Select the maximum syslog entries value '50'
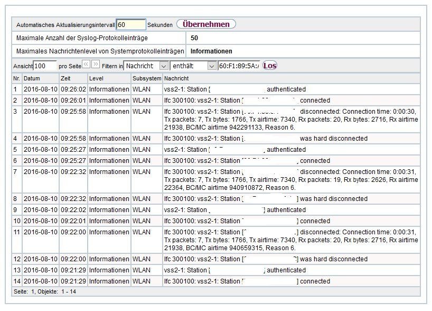The width and height of the screenshot is (432, 311). [x=194, y=38]
